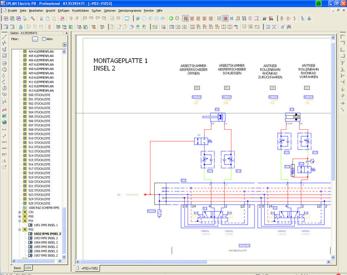Select the circle drawing tool

tap(4, 63)
